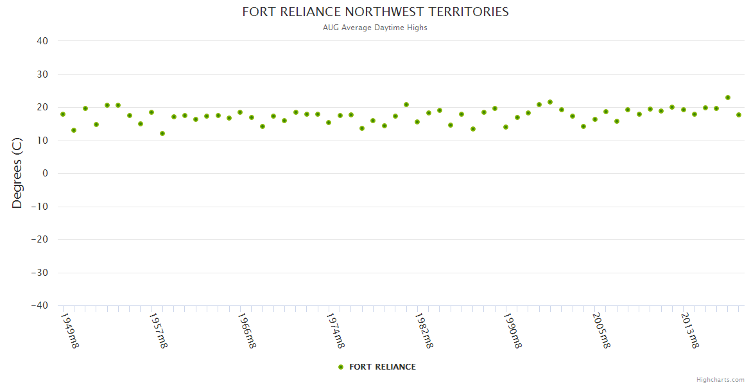The width and height of the screenshot is (751, 385).
Task: Click the 1957m8 x-axis label
Action: pos(158,330)
